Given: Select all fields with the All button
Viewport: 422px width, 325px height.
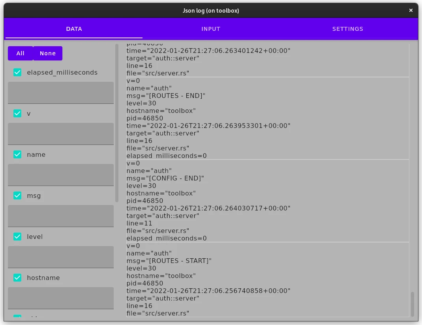Looking at the screenshot, I should (x=20, y=53).
